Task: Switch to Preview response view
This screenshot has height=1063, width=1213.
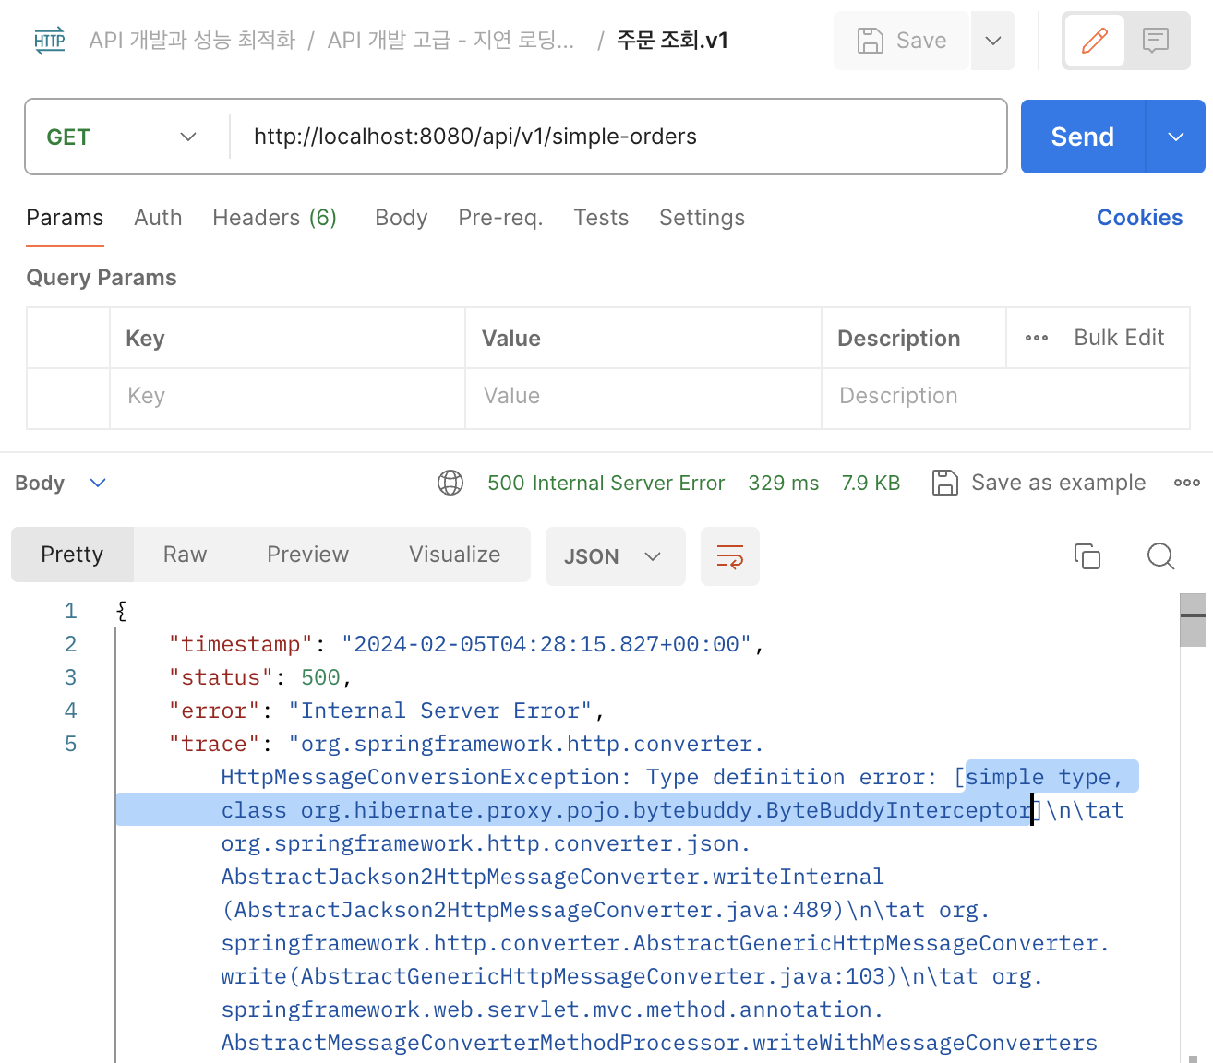Action: 307,555
